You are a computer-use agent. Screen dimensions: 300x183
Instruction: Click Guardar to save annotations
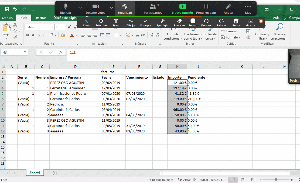tap(251, 23)
